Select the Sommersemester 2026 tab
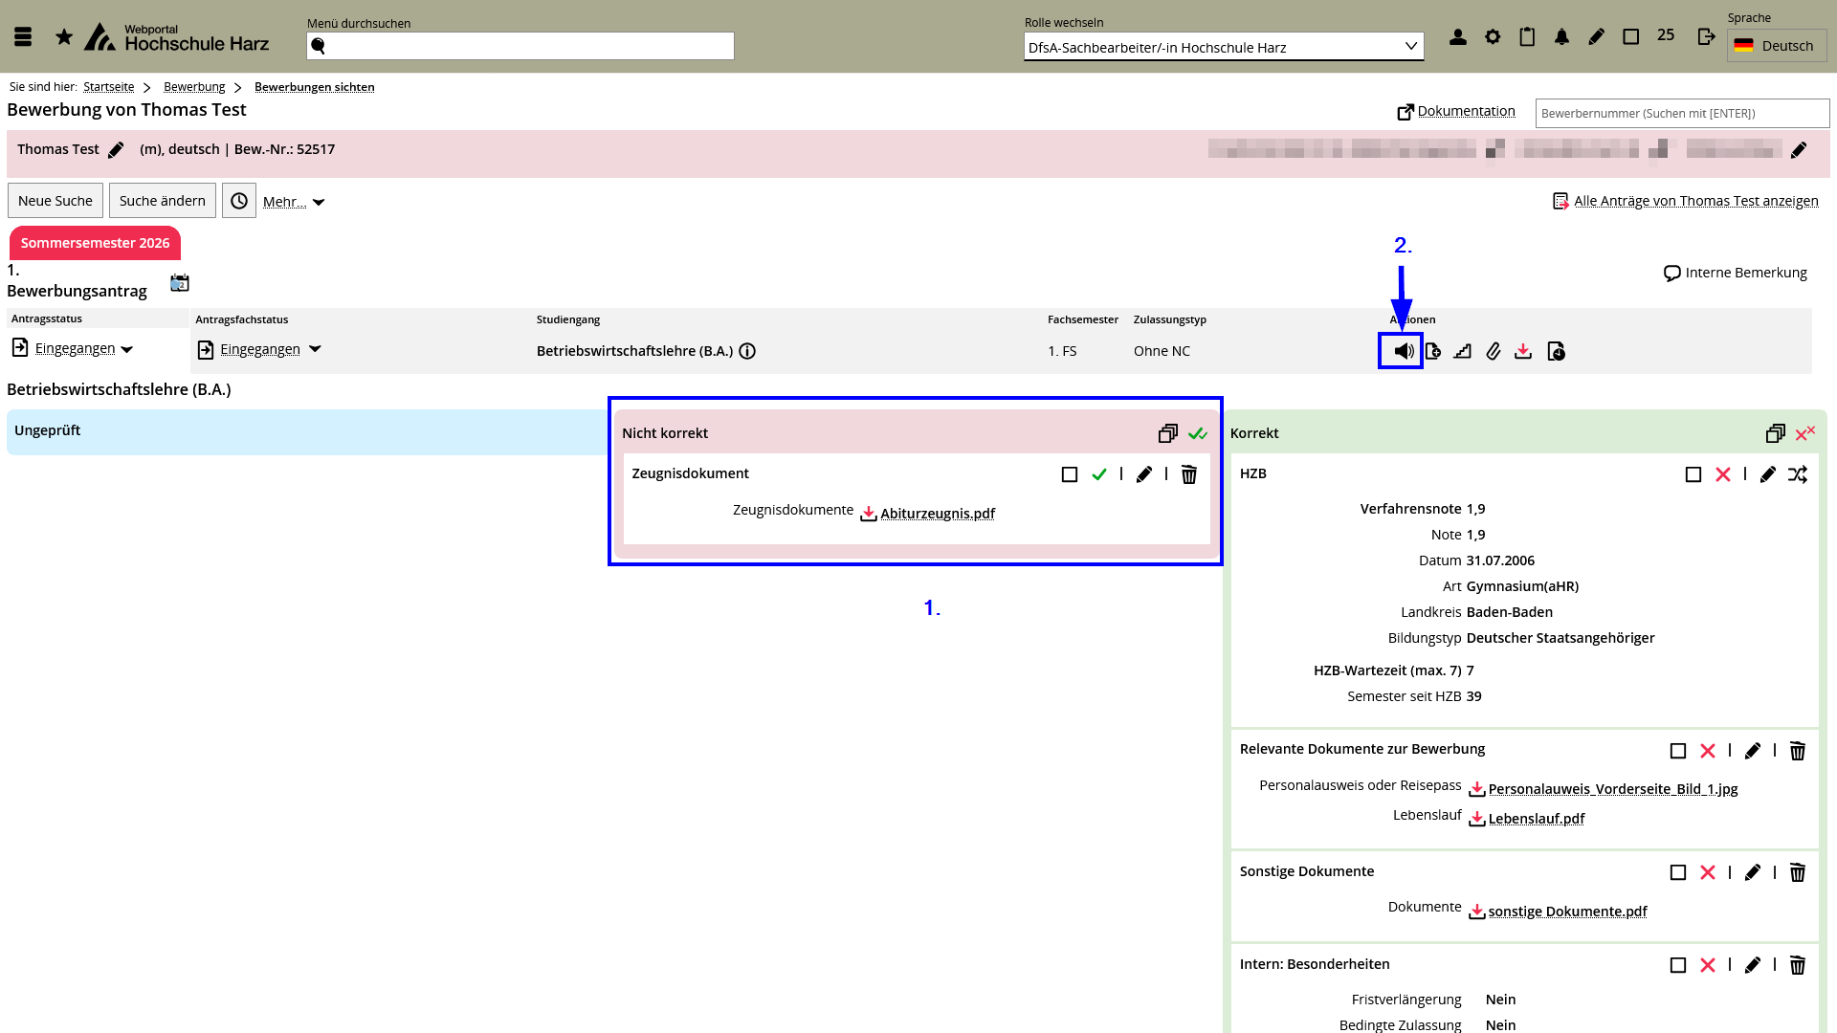 [x=95, y=243]
